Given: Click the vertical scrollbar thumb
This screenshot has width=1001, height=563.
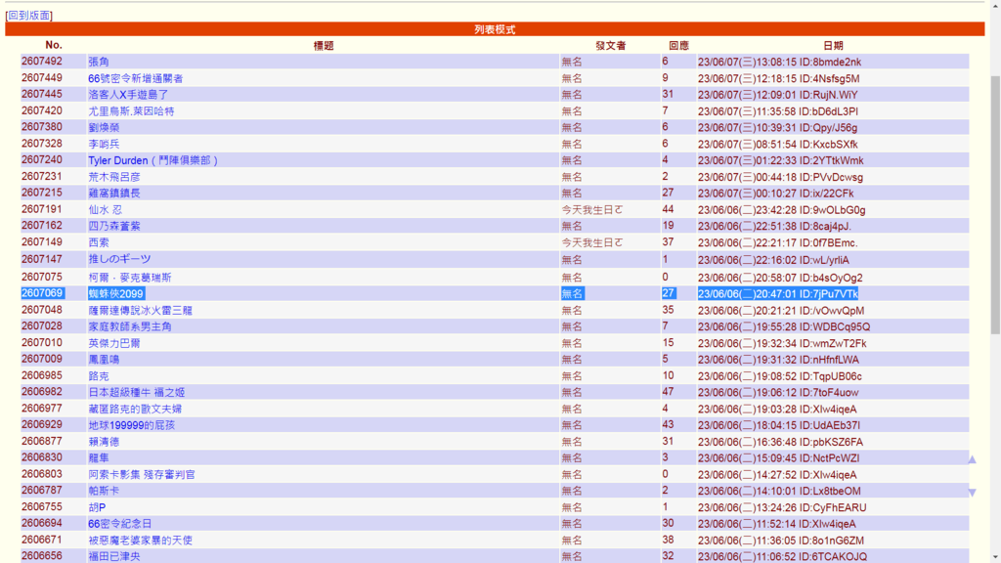Looking at the screenshot, I should (x=995, y=204).
